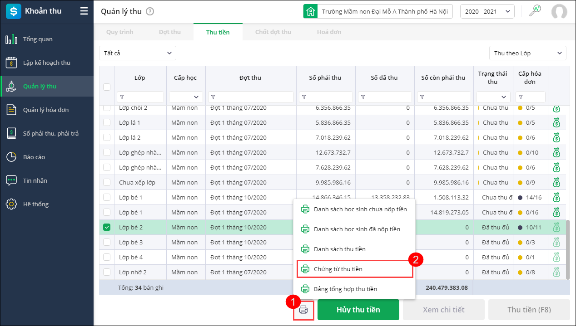Open the hamburger menu in the sidebar header
The width and height of the screenshot is (576, 326).
click(x=84, y=11)
